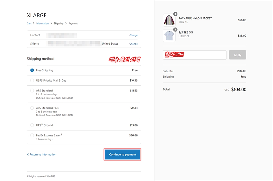273x181 pixels.
Task: Click '3 business days' under FedEx
Action: click(44, 139)
